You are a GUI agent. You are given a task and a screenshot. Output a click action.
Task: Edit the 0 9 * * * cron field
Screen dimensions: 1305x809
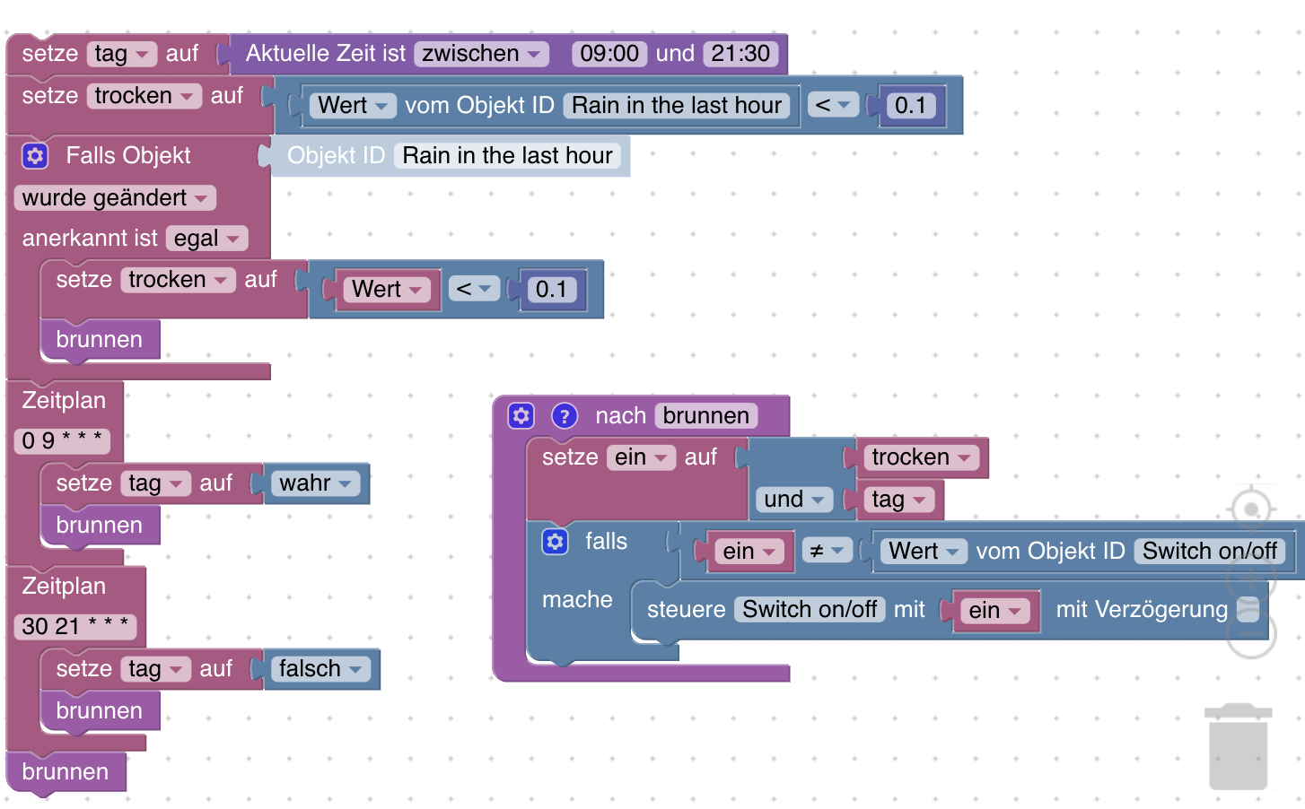pyautogui.click(x=62, y=441)
